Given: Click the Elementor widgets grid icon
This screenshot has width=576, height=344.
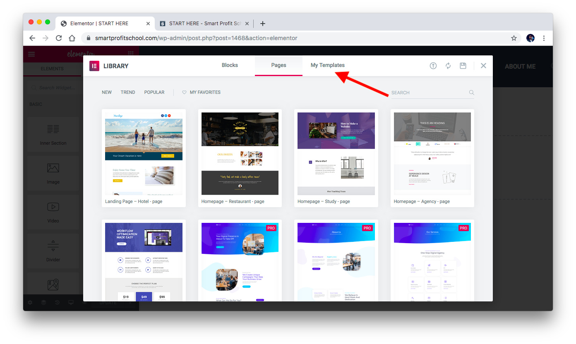Looking at the screenshot, I should 131,54.
